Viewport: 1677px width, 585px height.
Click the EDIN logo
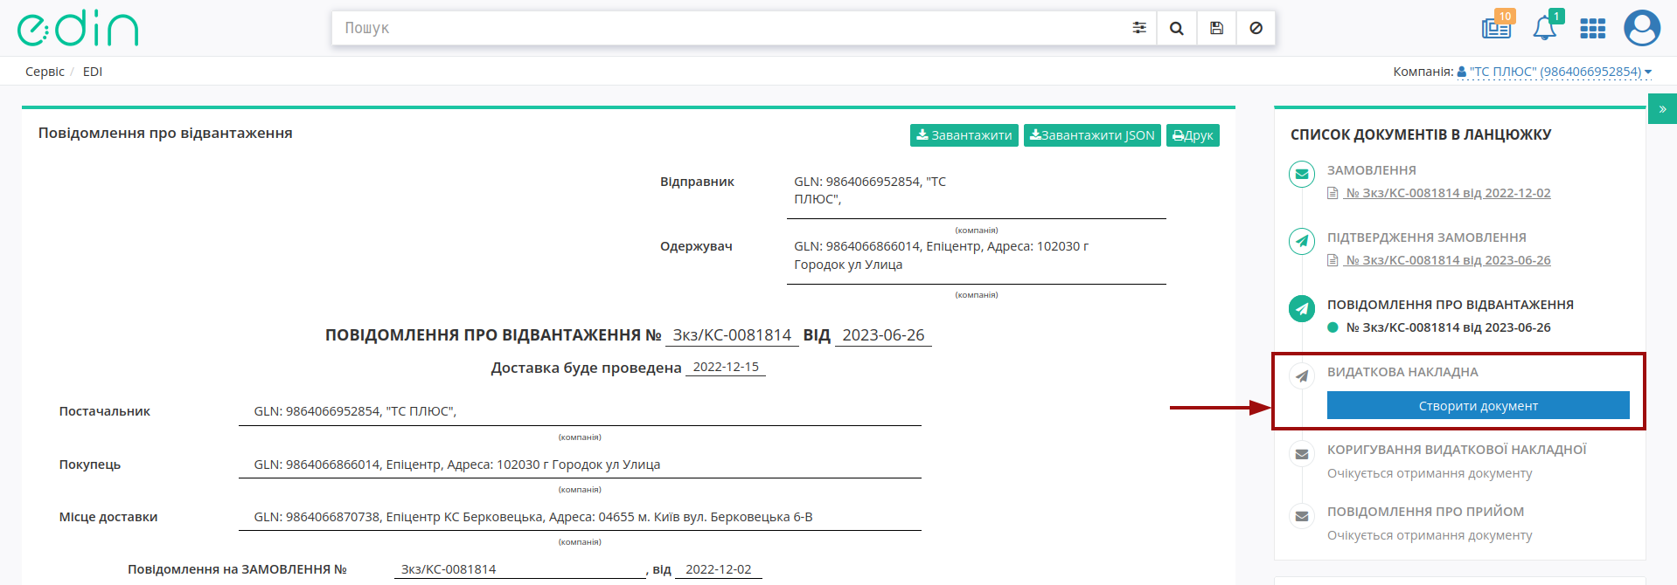click(78, 29)
